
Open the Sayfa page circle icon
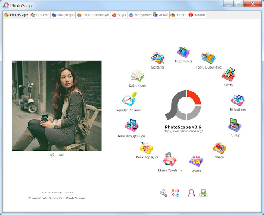pyautogui.click(x=228, y=75)
